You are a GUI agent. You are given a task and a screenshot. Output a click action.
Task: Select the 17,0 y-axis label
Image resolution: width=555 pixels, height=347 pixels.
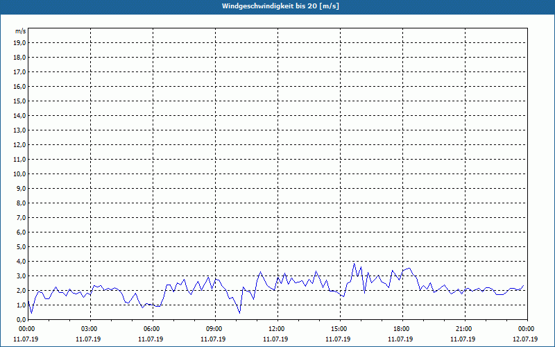coord(20,71)
